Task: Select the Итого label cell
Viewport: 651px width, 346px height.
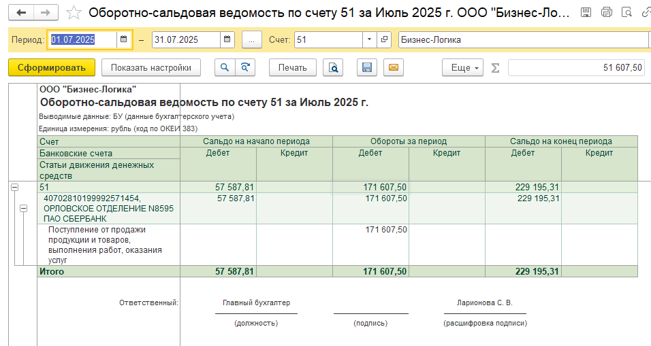Action: tap(108, 271)
